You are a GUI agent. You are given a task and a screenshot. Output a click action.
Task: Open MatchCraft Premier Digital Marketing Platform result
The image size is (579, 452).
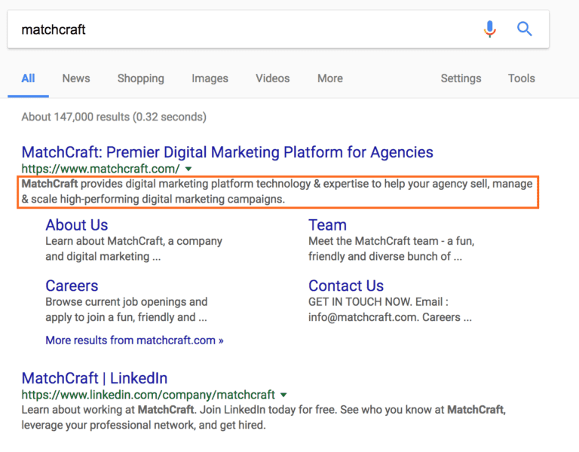click(227, 152)
